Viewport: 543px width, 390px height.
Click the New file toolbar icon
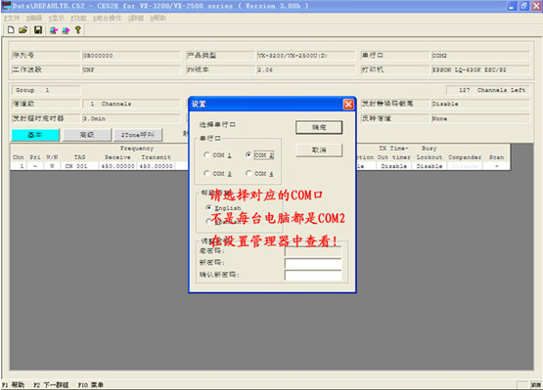click(x=11, y=30)
